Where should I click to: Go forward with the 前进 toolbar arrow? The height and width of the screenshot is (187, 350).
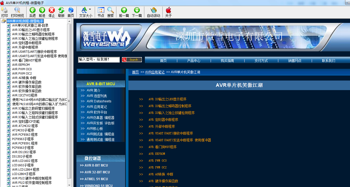point(42,10)
